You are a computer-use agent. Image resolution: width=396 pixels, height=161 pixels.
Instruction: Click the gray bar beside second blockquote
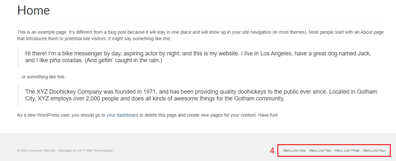[18, 95]
